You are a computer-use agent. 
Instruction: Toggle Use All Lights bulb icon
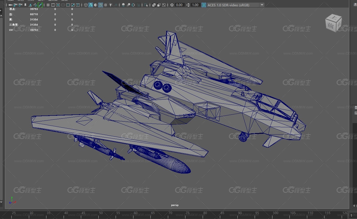tap(111, 5)
